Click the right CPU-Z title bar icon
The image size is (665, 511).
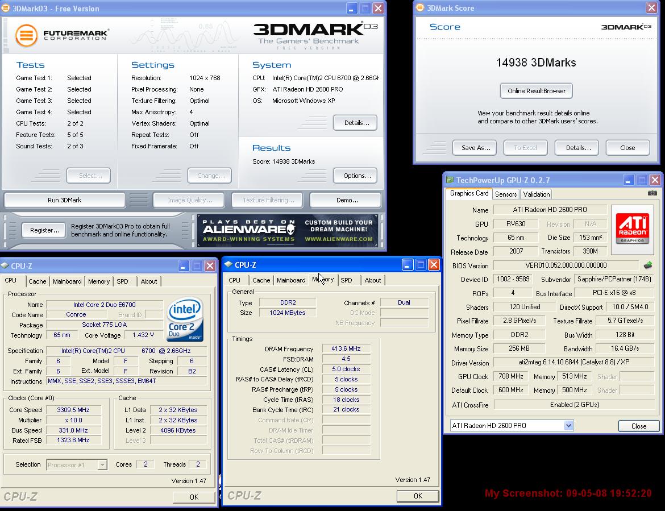tap(228, 264)
